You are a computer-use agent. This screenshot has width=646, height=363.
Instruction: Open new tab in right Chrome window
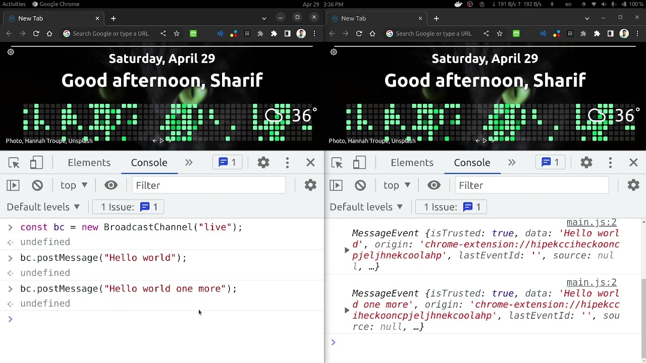coord(436,19)
